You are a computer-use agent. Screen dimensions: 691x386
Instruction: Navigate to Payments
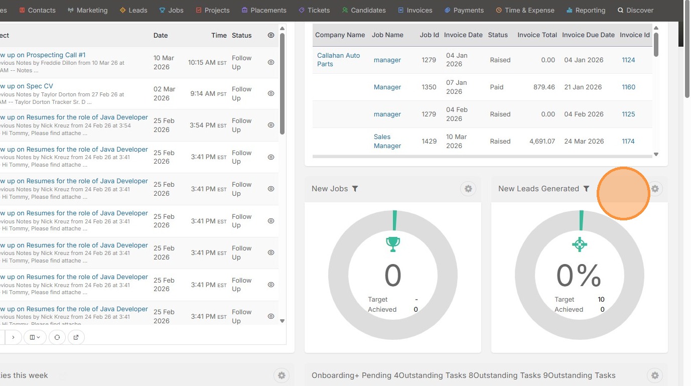click(x=464, y=10)
